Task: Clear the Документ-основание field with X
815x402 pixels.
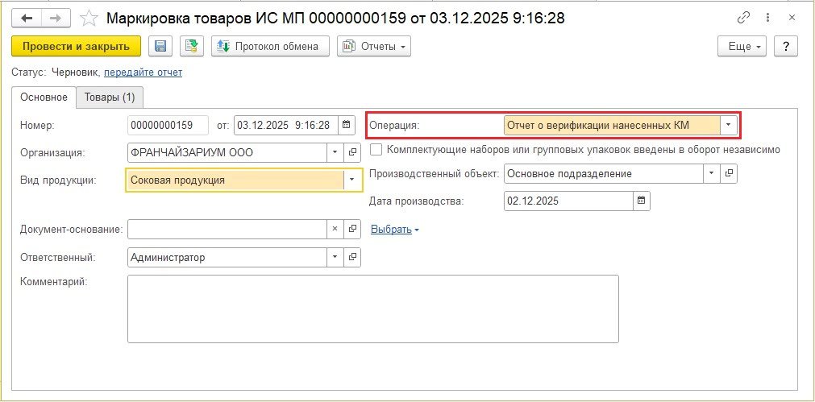Action: point(335,230)
